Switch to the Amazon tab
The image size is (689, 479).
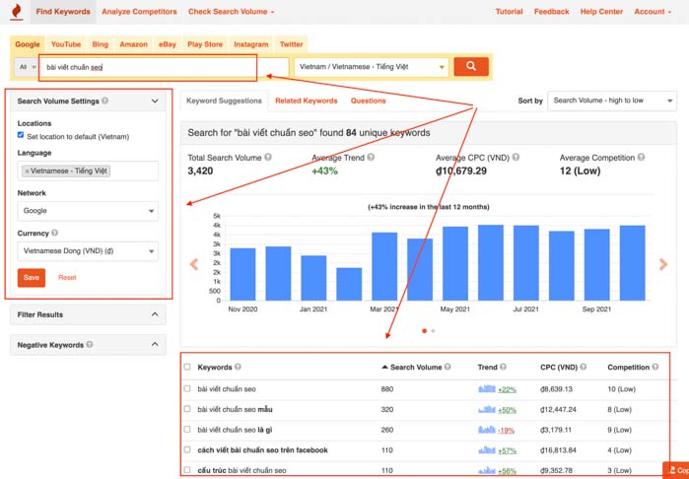tap(134, 44)
